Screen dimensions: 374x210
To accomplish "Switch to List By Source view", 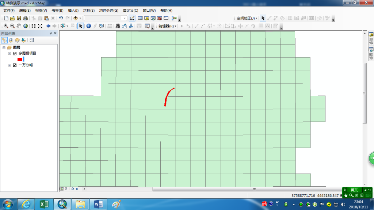I will tap(11, 40).
